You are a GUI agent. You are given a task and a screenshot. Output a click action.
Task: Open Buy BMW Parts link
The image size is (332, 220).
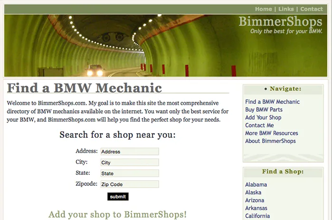click(x=264, y=110)
